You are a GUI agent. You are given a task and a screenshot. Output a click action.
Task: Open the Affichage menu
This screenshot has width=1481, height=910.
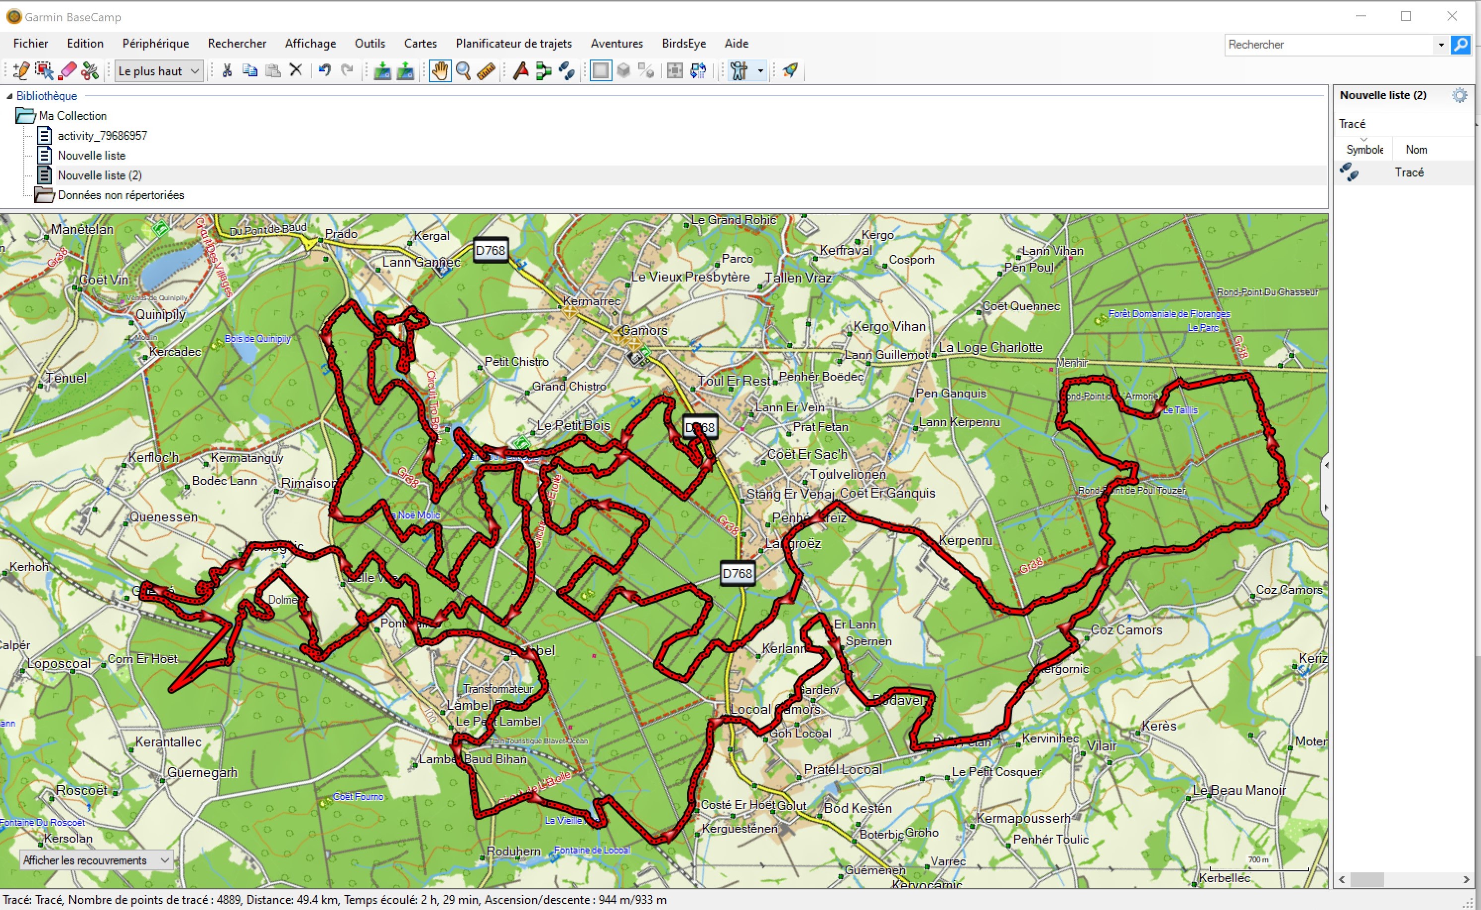point(310,43)
